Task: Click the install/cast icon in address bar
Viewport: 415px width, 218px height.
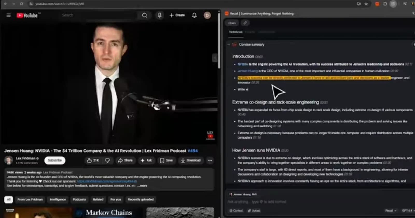Action: [x=359, y=4]
